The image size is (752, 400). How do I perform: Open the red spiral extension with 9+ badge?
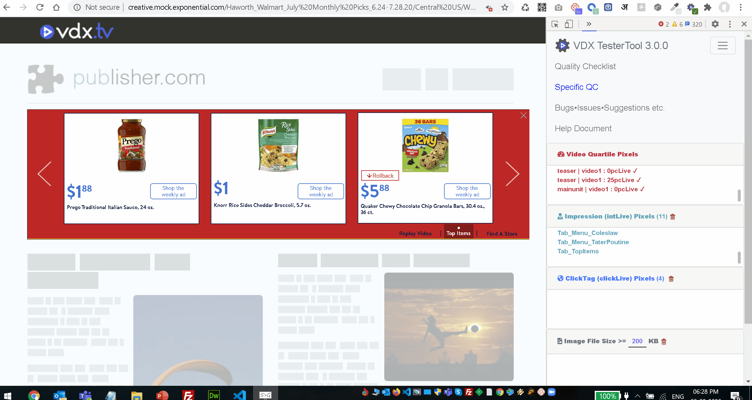pyautogui.click(x=576, y=8)
